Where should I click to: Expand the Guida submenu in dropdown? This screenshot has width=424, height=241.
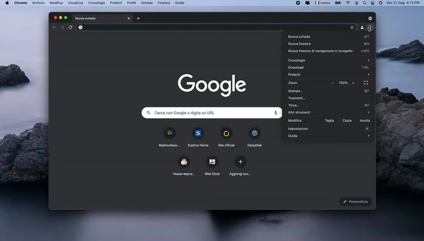point(328,136)
